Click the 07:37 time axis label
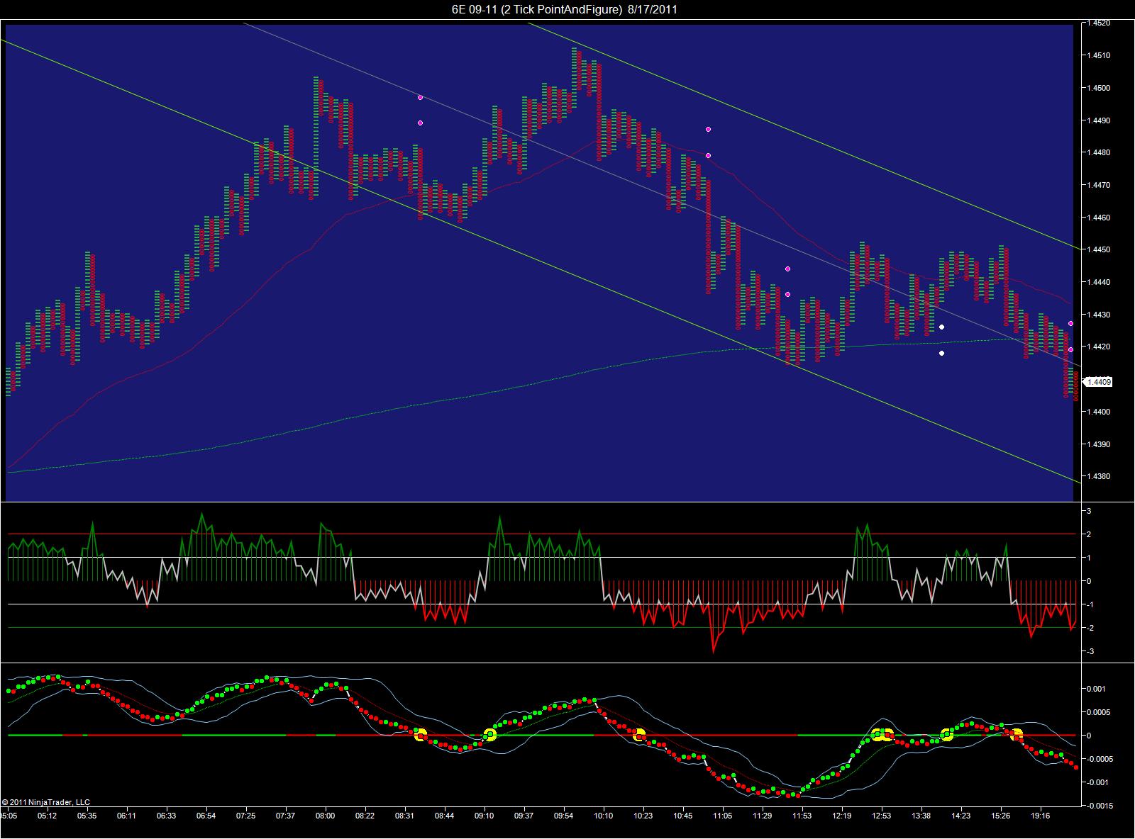The height and width of the screenshot is (839, 1135). coord(285,816)
